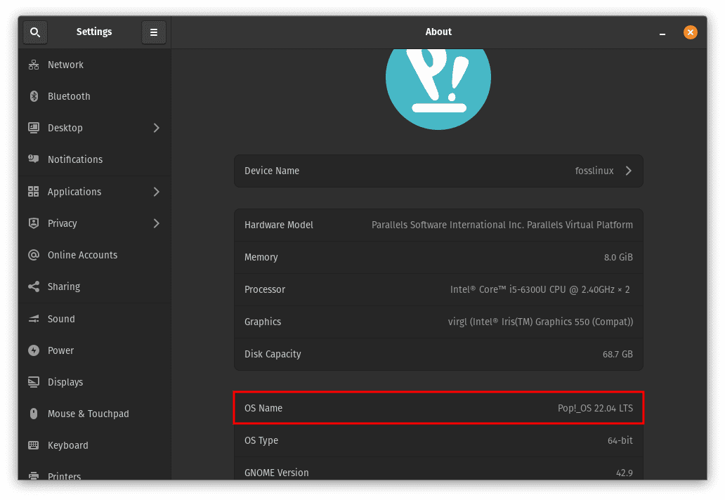Click the Device Name row
Image resolution: width=725 pixels, height=500 pixels.
(438, 171)
